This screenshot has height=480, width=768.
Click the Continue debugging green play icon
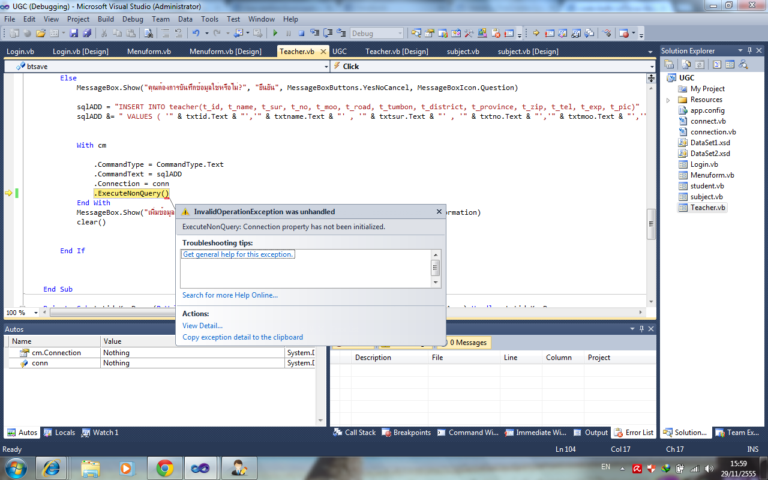[275, 34]
